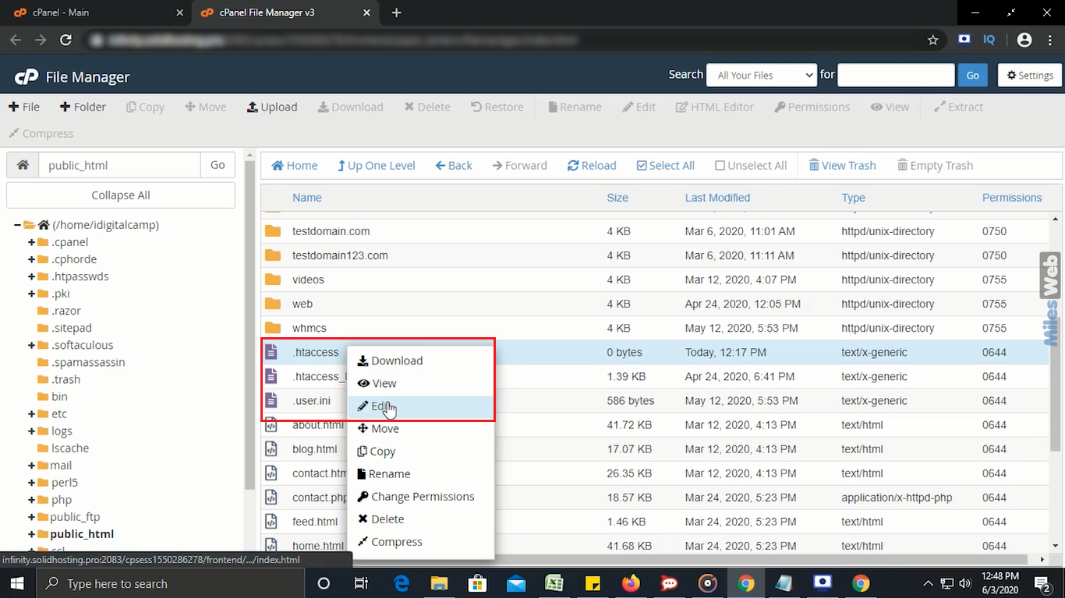The width and height of the screenshot is (1065, 598).
Task: Click the Collapse All button
Action: click(121, 195)
